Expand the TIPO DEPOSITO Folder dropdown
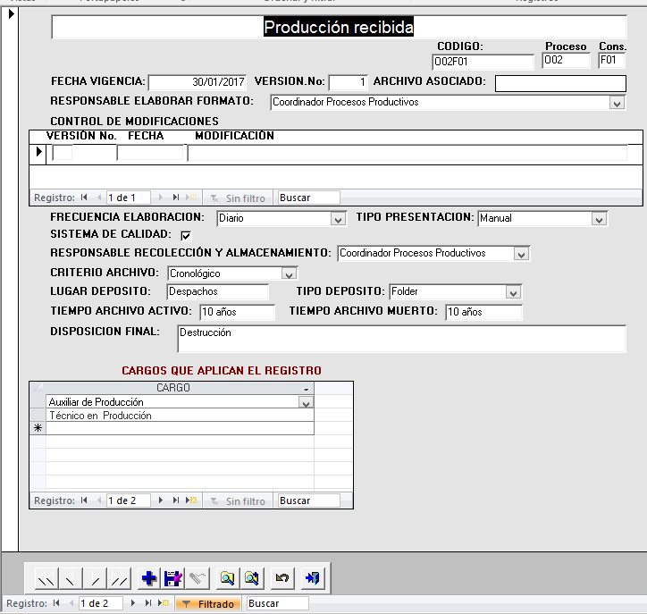This screenshot has width=647, height=614. pyautogui.click(x=513, y=292)
